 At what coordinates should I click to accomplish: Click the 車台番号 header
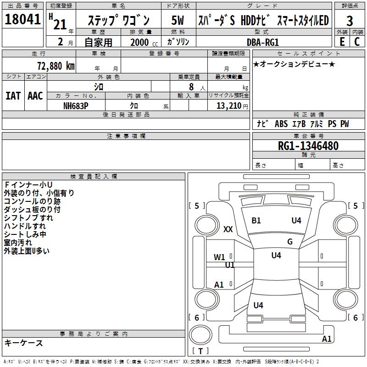(x=308, y=136)
